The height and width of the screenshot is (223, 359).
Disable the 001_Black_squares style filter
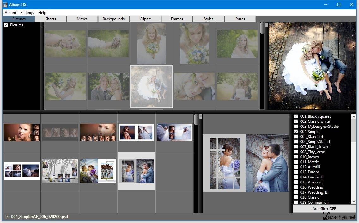click(296, 116)
